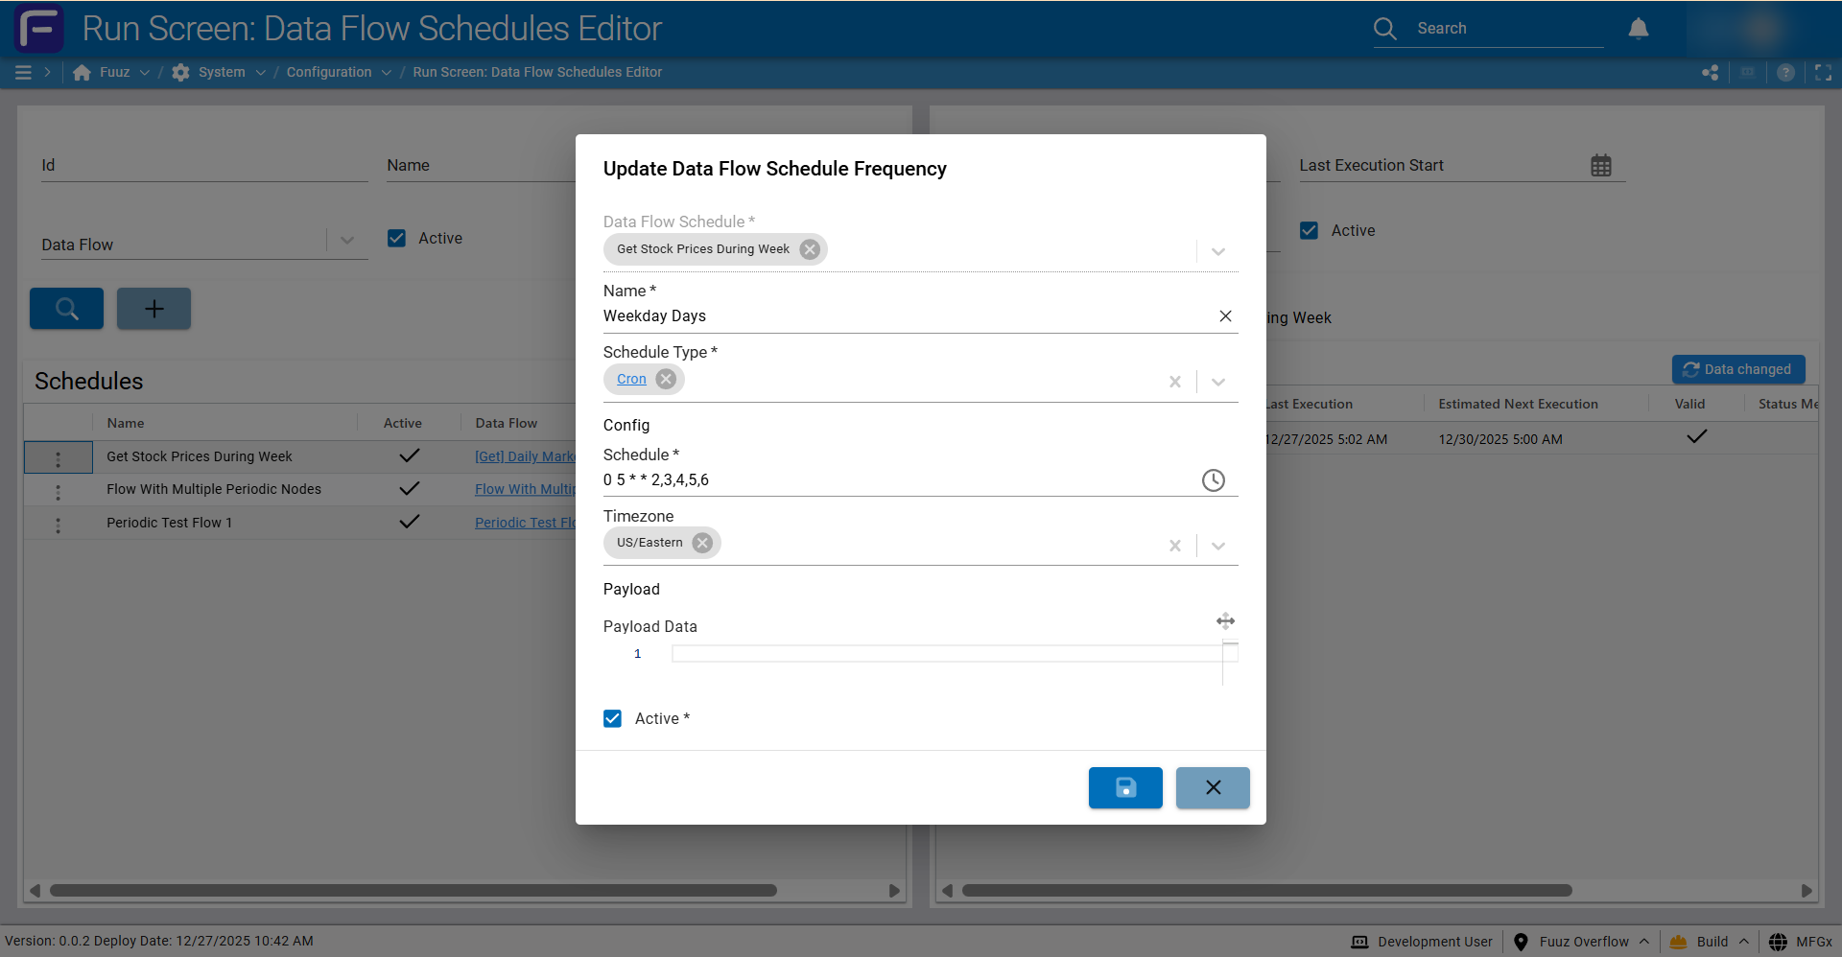This screenshot has height=957, width=1842.
Task: Open the search magnifier icon in header
Action: tap(1384, 29)
